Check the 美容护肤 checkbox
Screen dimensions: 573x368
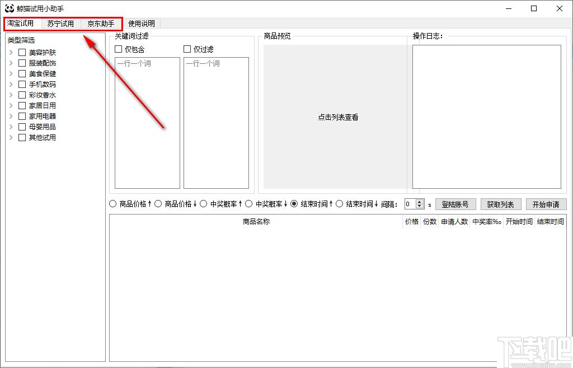click(x=22, y=52)
